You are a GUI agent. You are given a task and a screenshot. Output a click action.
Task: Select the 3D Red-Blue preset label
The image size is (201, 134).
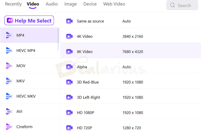[x=88, y=82]
